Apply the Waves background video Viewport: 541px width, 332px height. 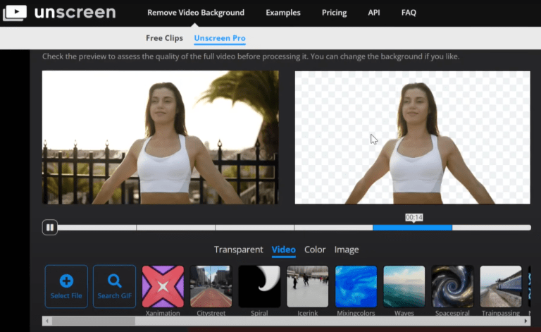pos(404,286)
